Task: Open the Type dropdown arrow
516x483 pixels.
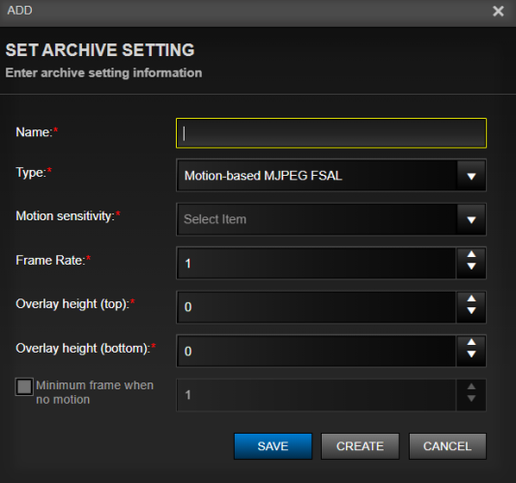Action: (x=472, y=176)
